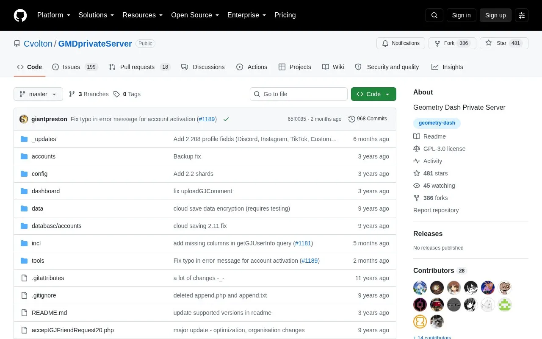Click the GPL-3.0 license scale icon

pos(417,149)
